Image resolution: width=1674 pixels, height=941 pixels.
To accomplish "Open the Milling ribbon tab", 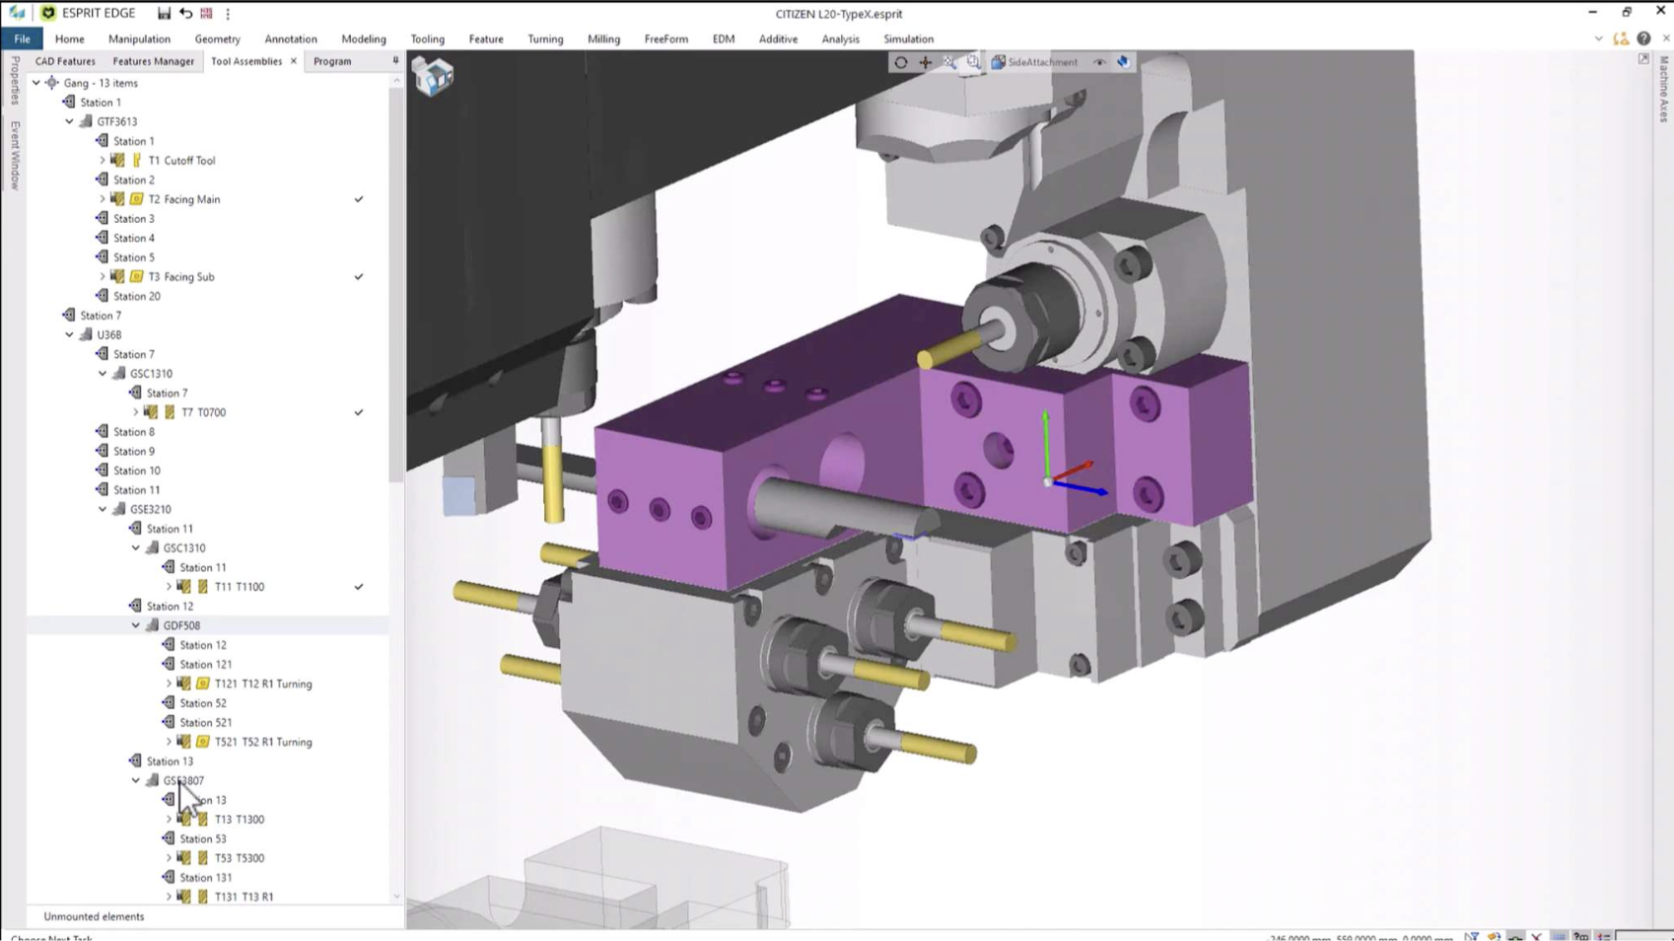I will coord(603,38).
